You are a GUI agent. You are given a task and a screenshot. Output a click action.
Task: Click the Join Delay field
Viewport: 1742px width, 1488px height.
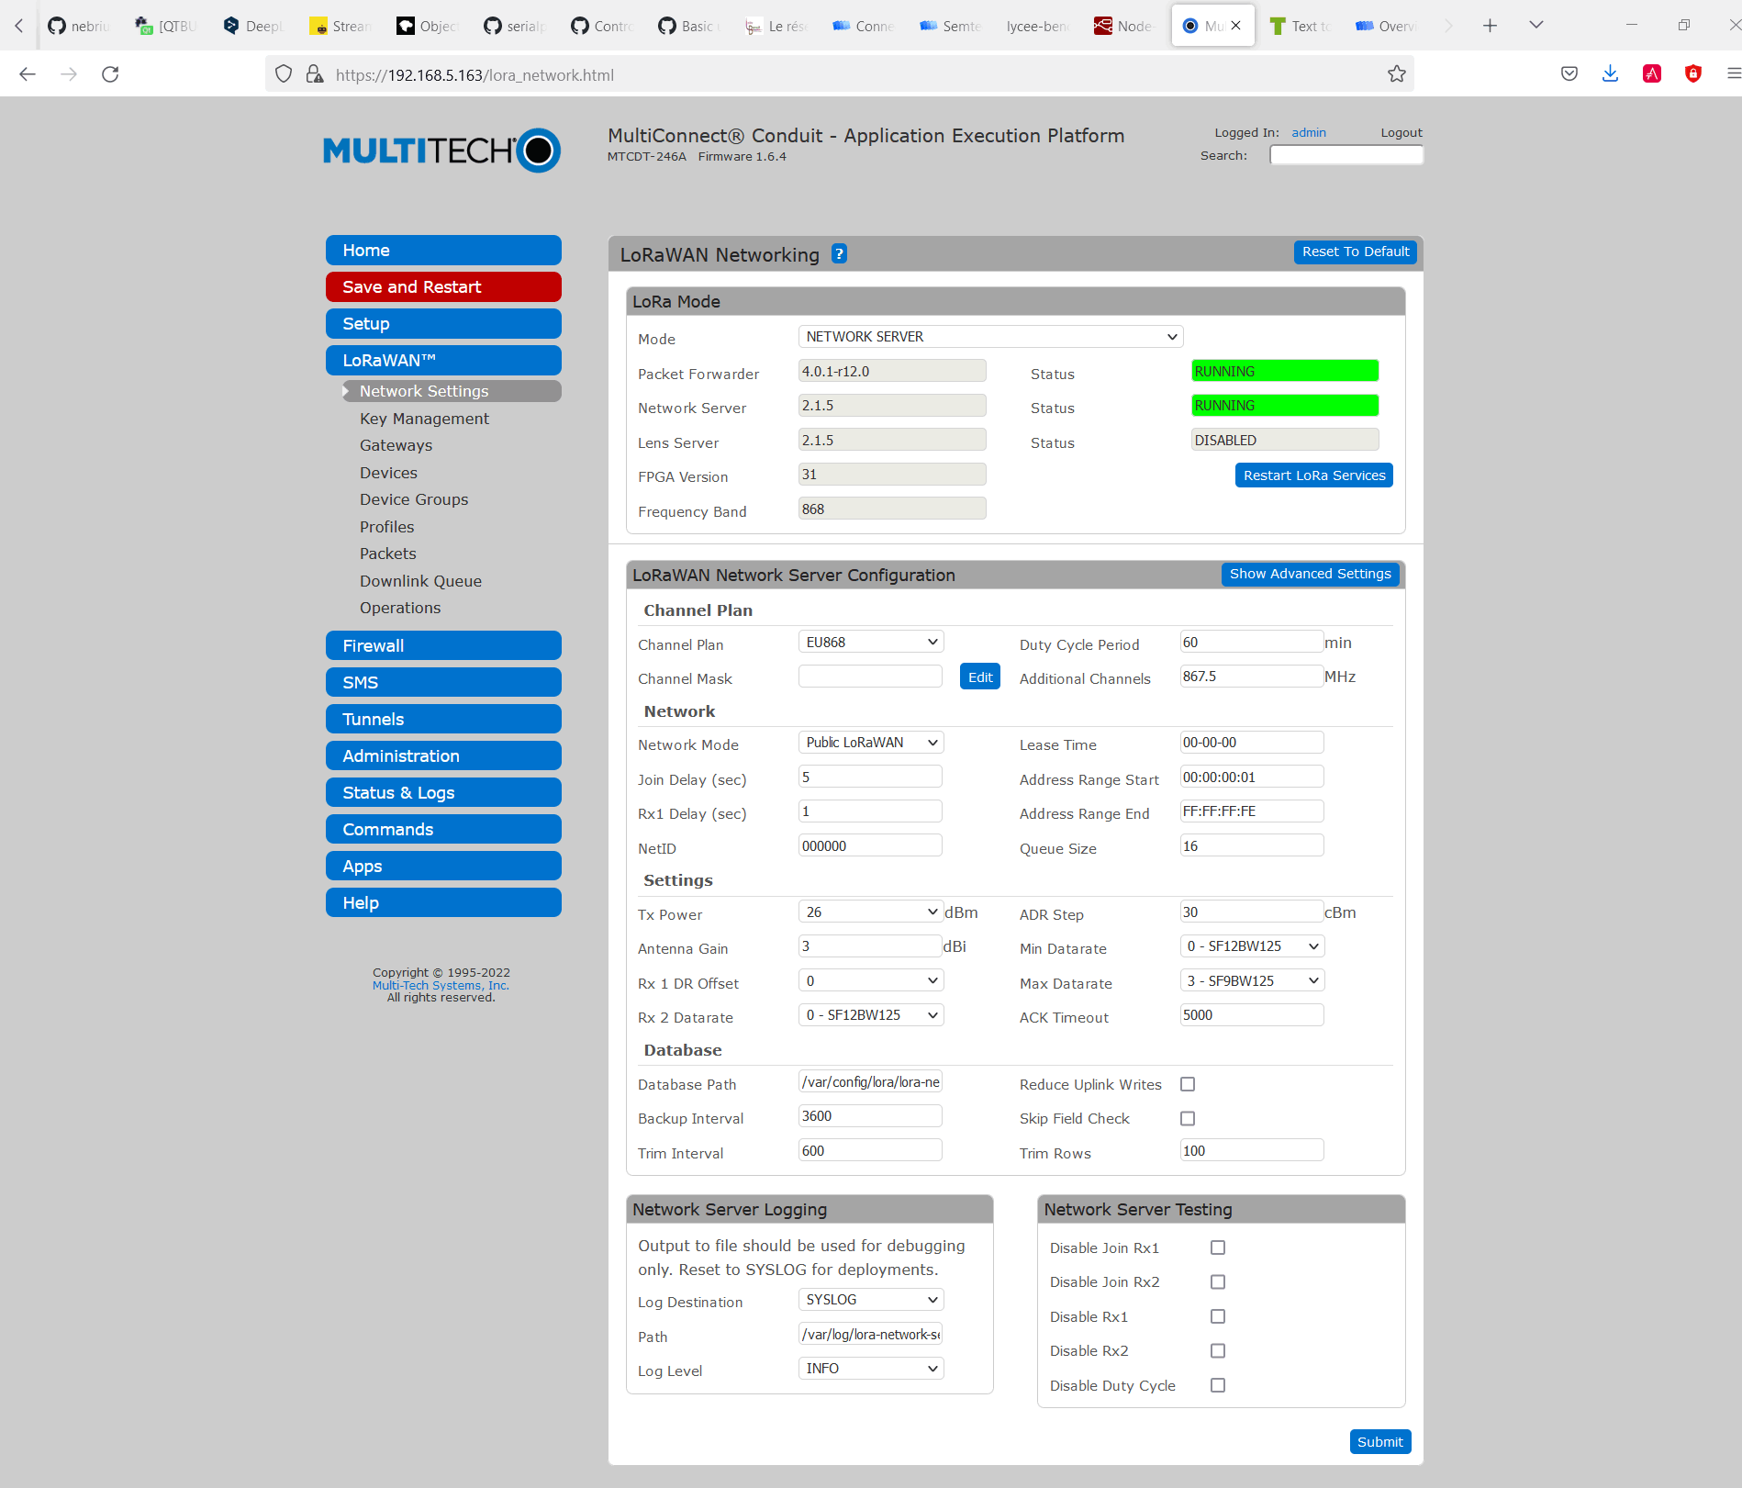[x=870, y=778]
